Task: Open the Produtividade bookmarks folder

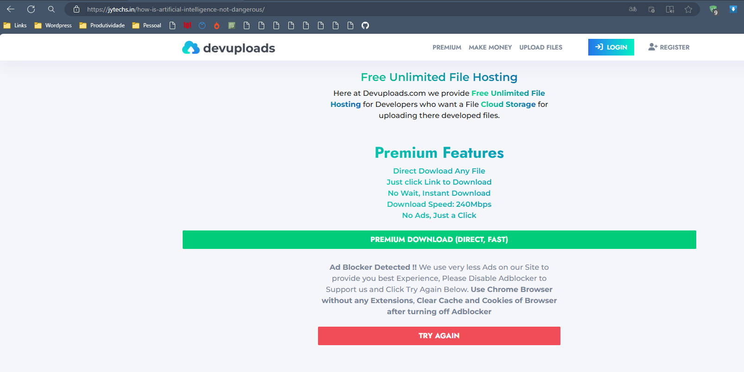Action: tap(102, 25)
